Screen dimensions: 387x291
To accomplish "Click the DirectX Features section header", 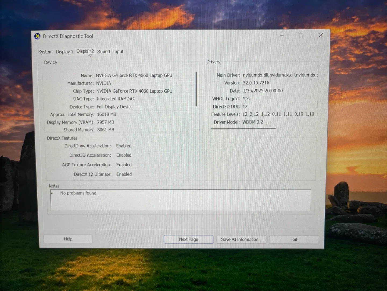I will point(62,138).
